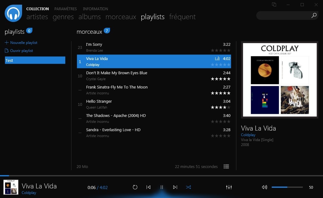Viewport: 323px width, 198px height.
Task: Click the Viva La Vida title in player bar
Action: pos(39,186)
